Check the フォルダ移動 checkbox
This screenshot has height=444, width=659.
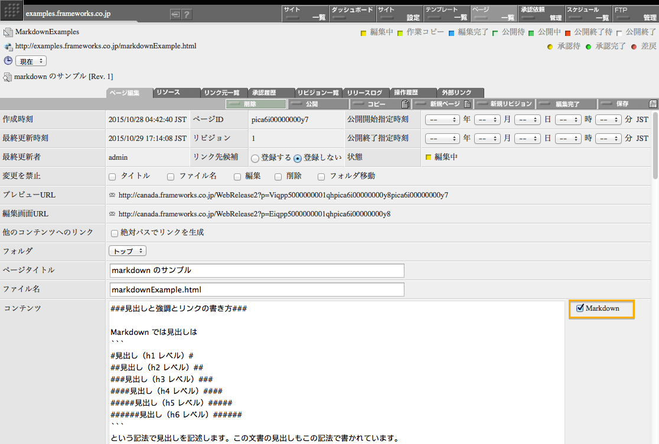click(x=321, y=177)
